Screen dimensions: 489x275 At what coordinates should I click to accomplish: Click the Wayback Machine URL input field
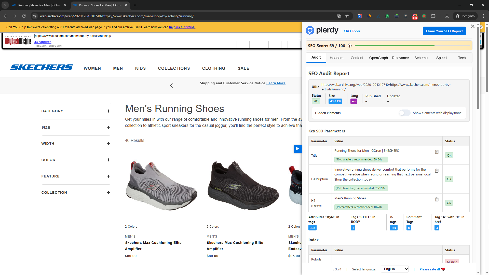168,36
